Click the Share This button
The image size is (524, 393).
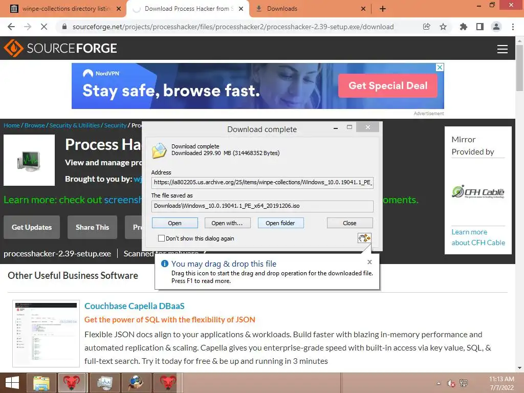coord(92,227)
